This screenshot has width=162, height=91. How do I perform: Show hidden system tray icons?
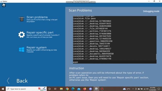tap(133, 89)
